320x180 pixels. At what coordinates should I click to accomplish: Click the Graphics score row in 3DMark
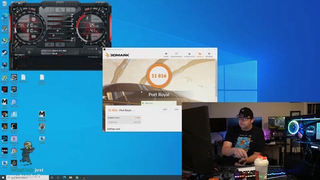coord(124,118)
